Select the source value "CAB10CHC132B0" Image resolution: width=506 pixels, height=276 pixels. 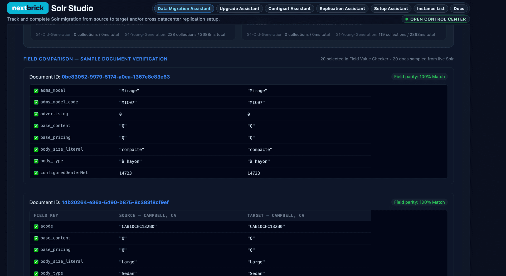point(138,227)
